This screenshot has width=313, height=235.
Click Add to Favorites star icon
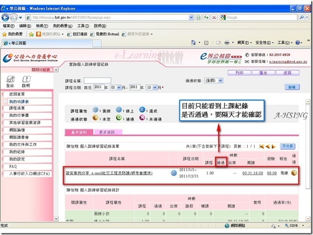[x=31, y=34]
